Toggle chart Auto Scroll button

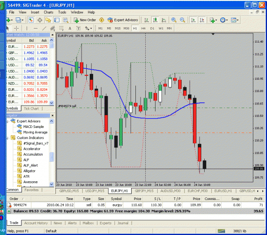193,20
